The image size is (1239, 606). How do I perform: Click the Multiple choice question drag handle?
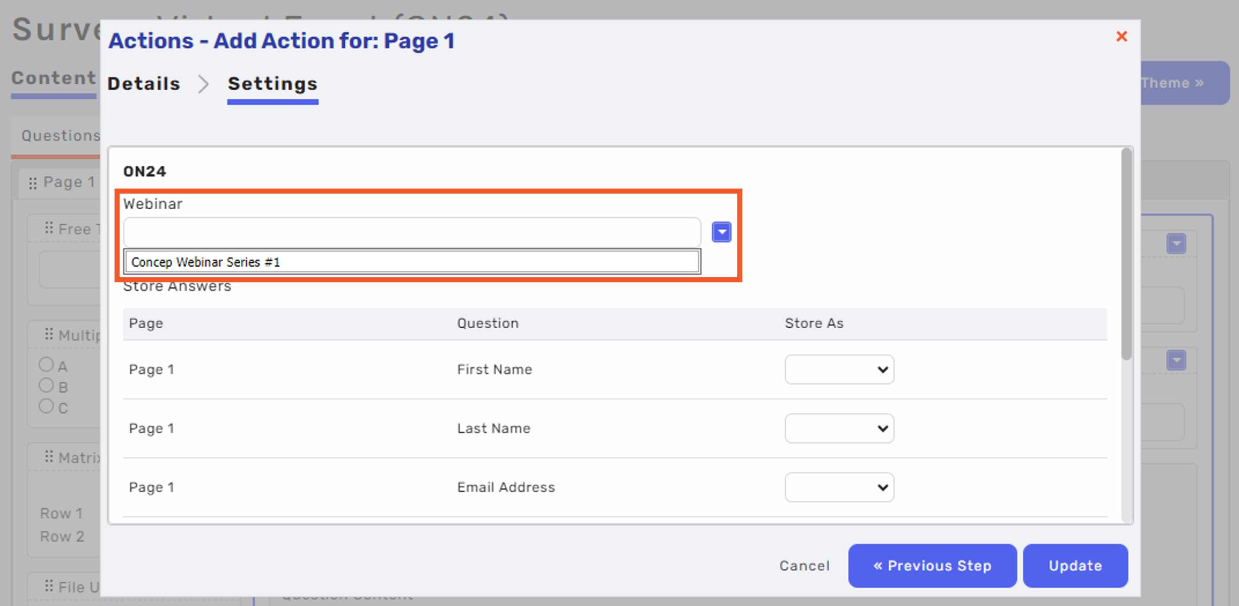point(49,334)
